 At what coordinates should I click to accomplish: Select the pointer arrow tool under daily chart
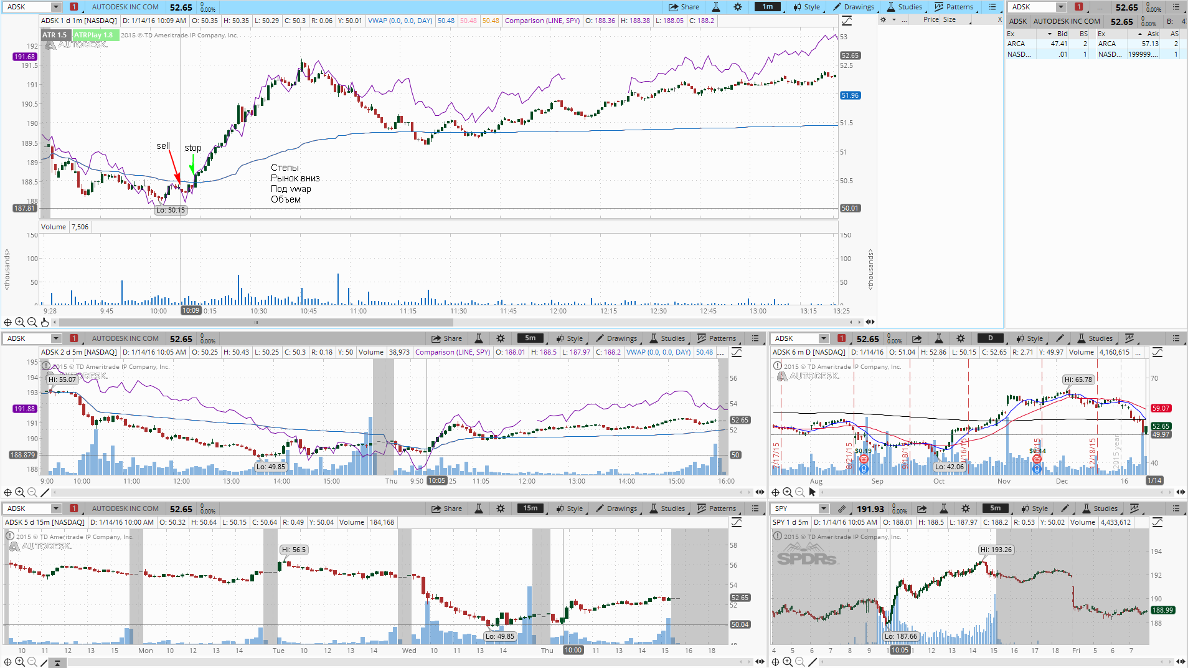[x=812, y=492]
